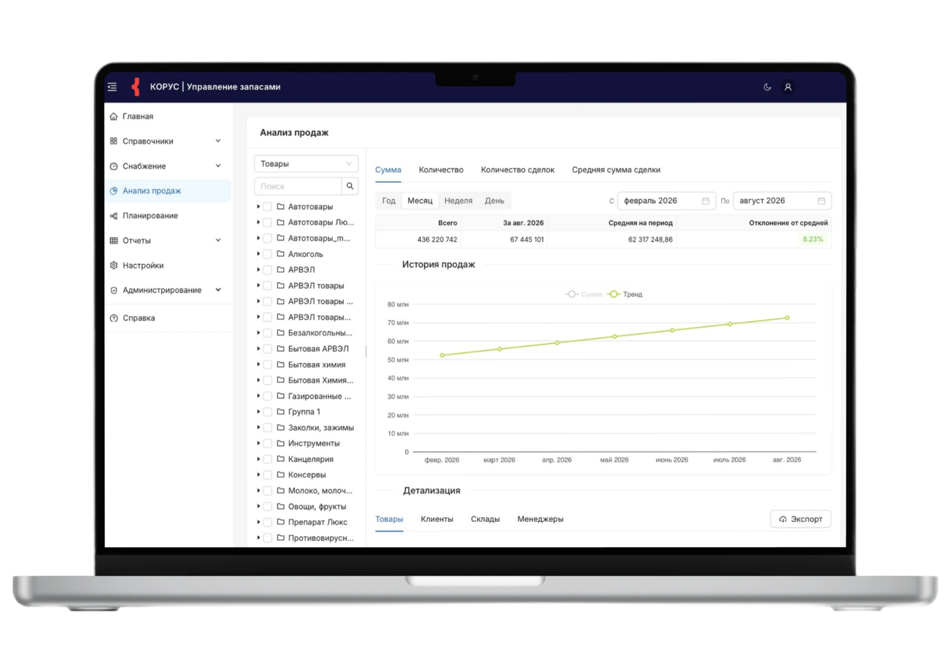Viewport: 951px width, 672px height.
Task: Check the Овощи, фрукты checkbox
Action: tap(268, 507)
